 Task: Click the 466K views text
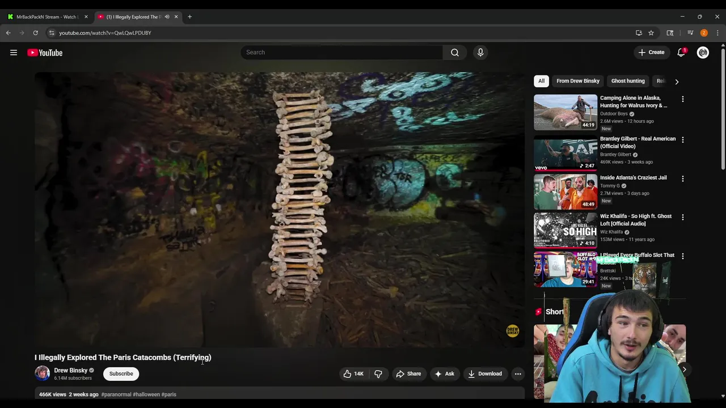[53, 394]
